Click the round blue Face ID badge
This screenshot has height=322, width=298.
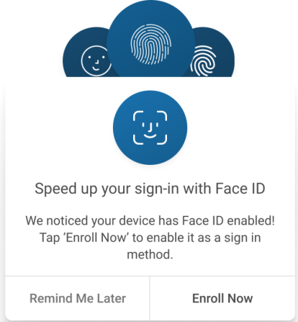[150, 128]
